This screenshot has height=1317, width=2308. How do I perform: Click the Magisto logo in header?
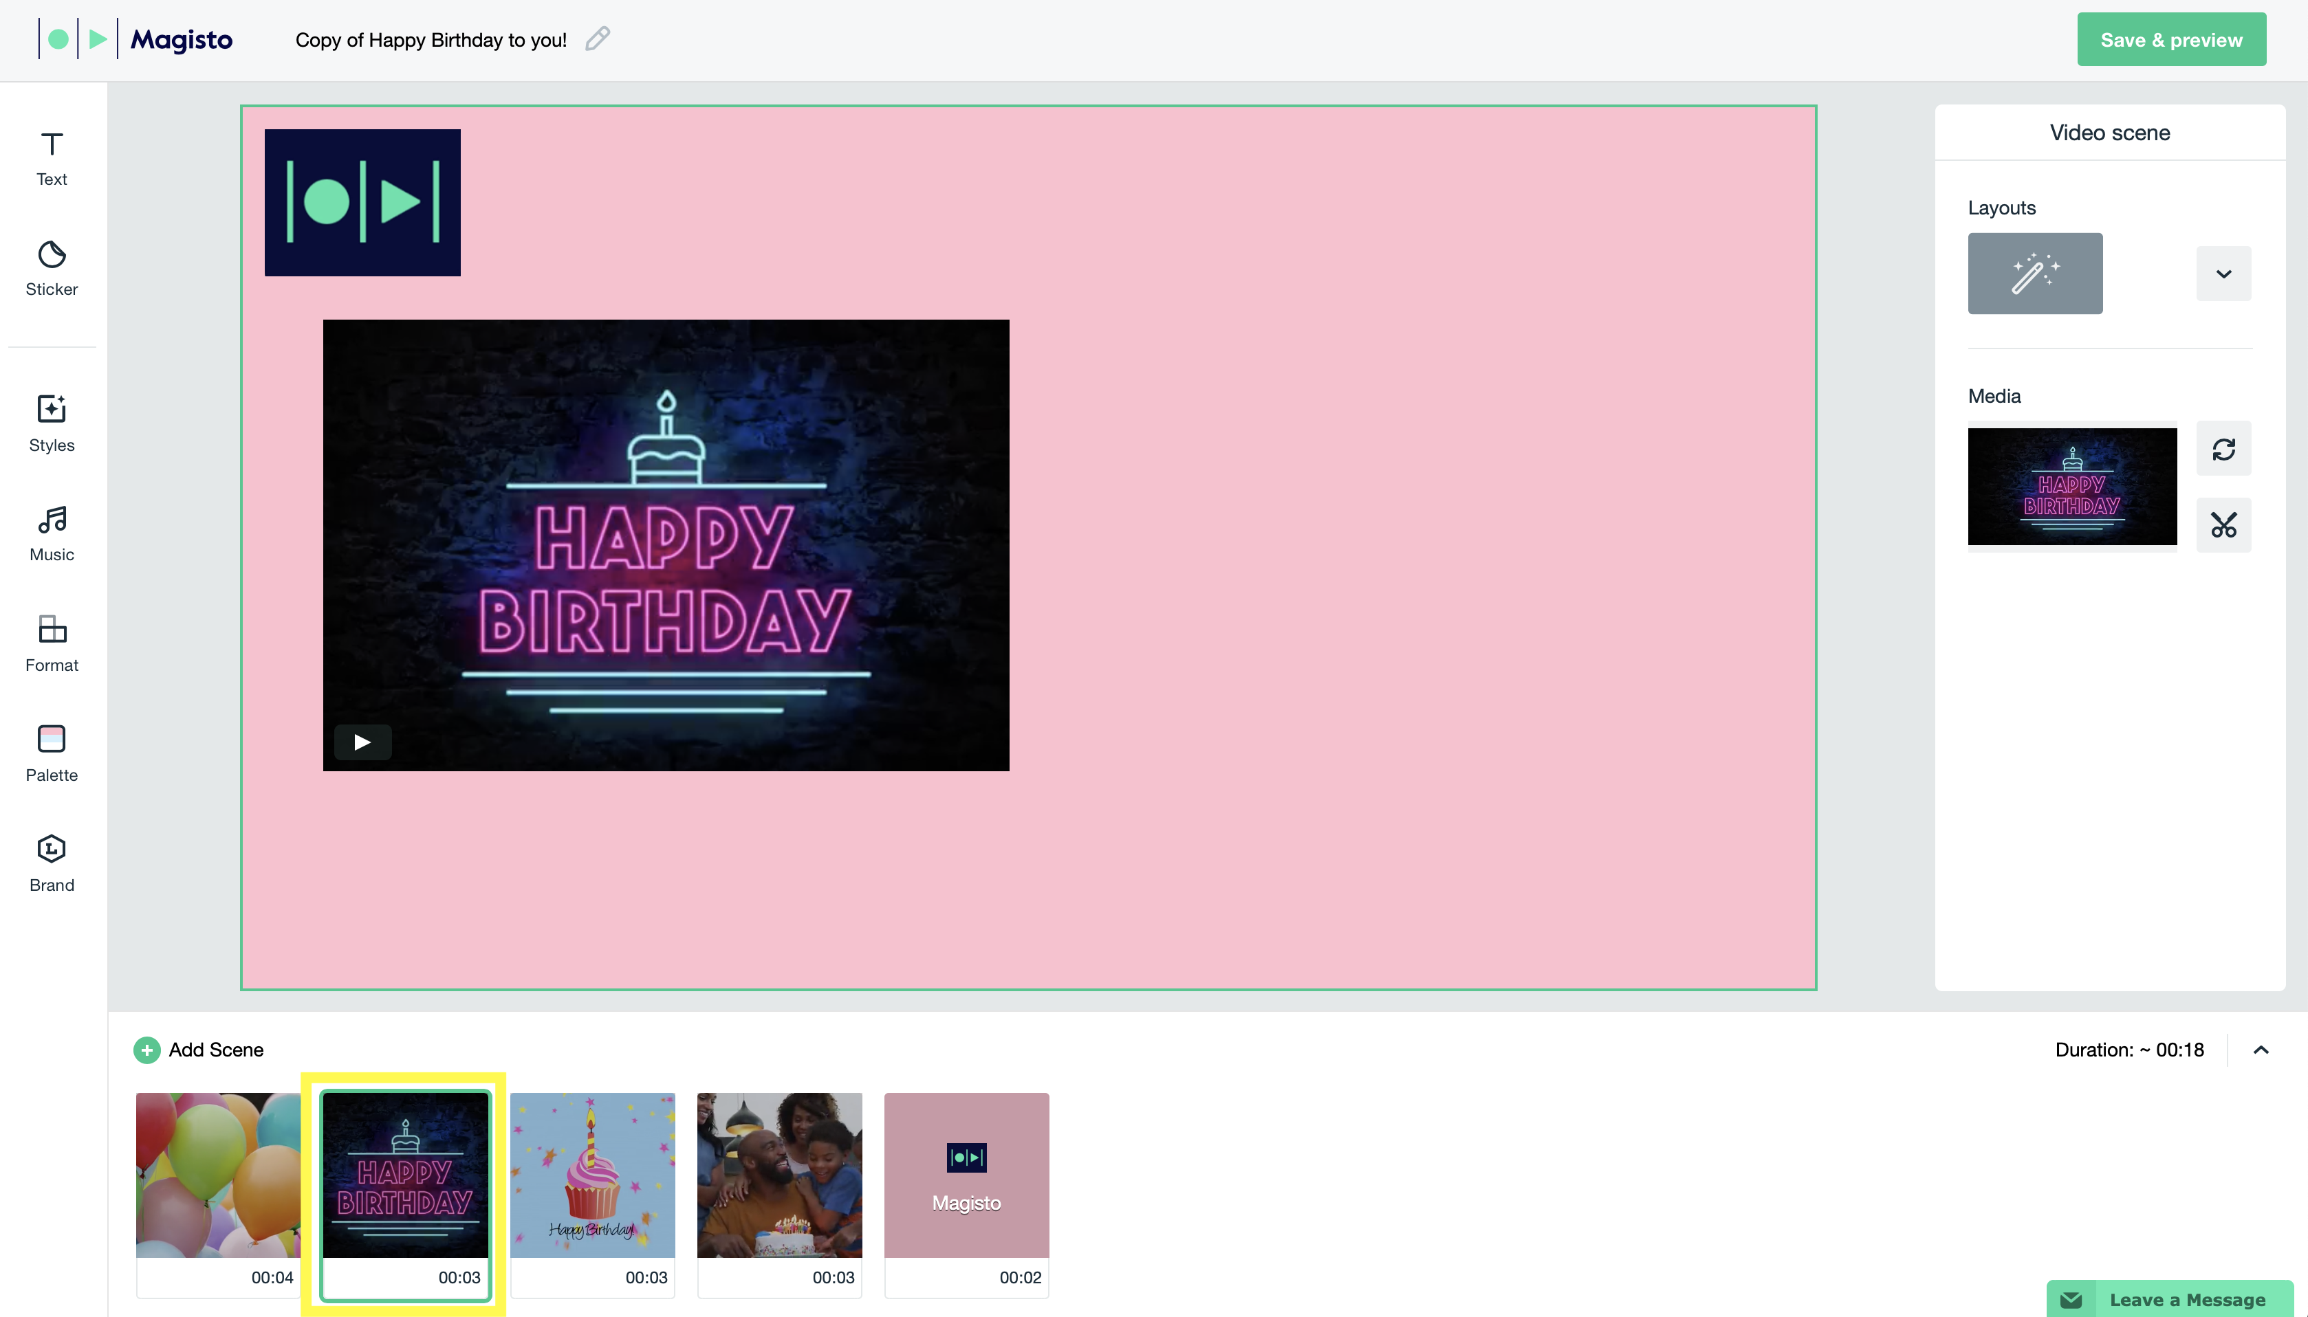135,40
